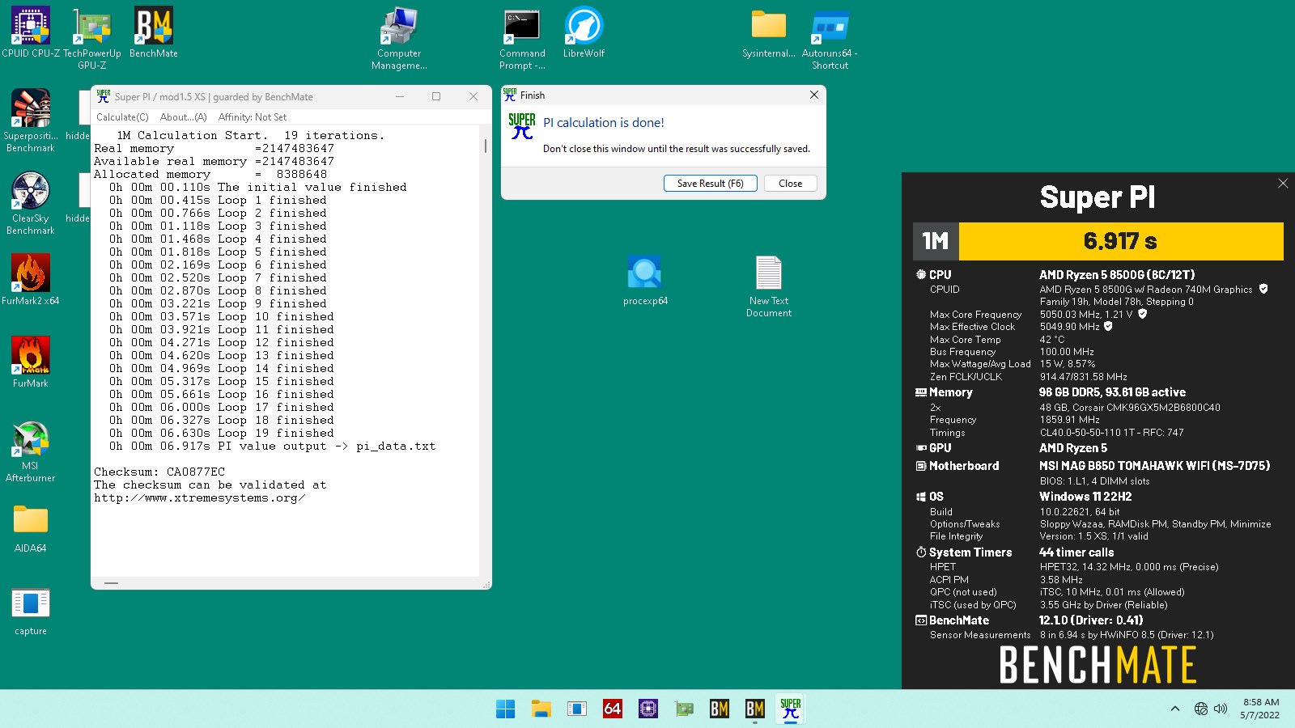Open File Explorer from taskbar
This screenshot has width=1295, height=728.
tap(541, 709)
